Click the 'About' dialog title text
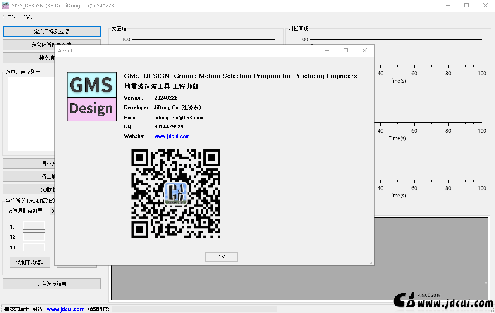This screenshot has height=313, width=495. click(x=65, y=51)
